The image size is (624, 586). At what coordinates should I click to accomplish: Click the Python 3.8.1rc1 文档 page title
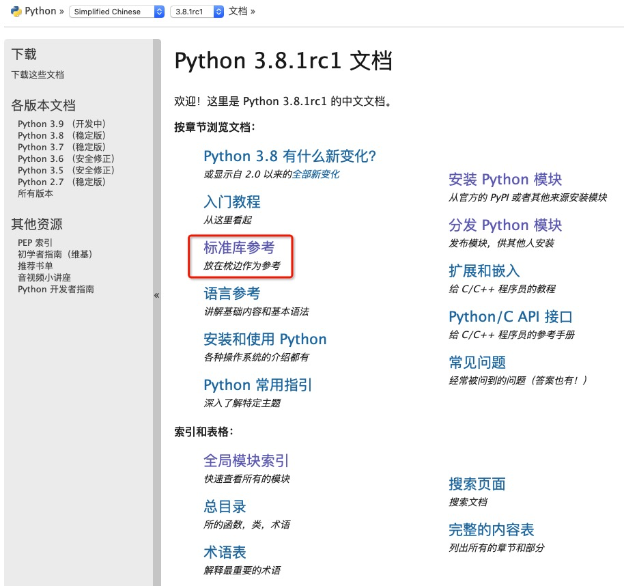(x=283, y=61)
